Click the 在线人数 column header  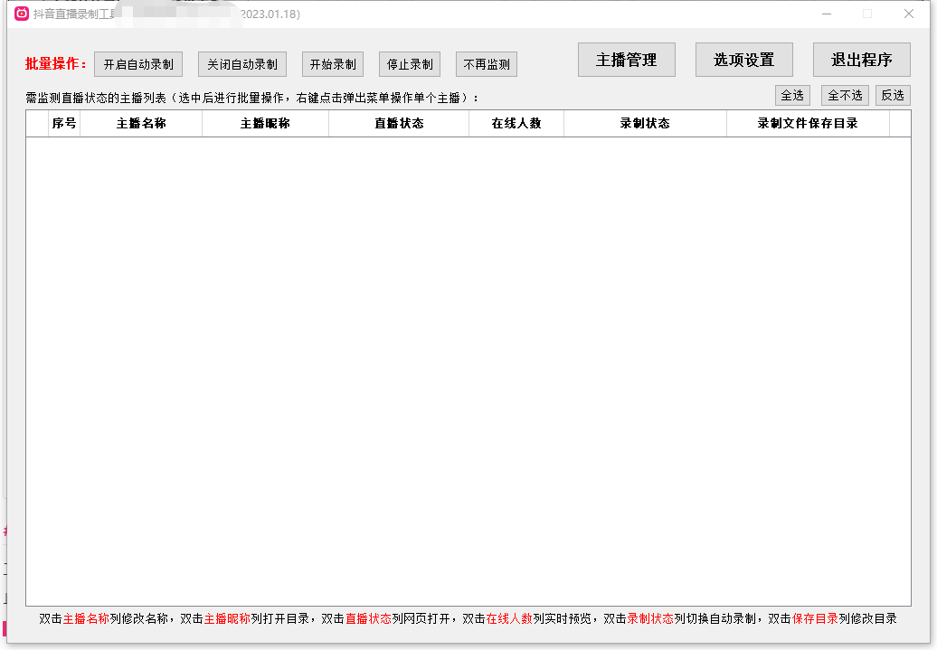(x=516, y=123)
